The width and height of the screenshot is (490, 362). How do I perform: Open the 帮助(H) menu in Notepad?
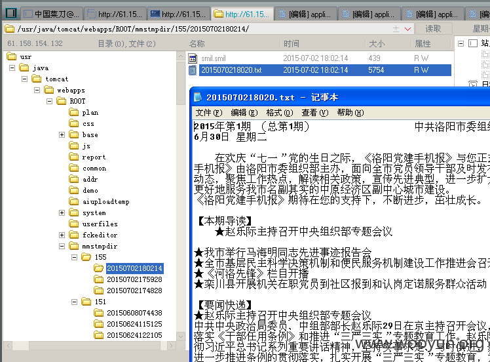(x=350, y=113)
